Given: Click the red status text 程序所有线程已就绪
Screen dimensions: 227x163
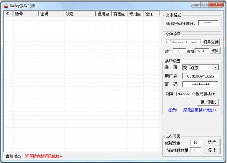Looking at the screenshot, I should click(44, 156).
